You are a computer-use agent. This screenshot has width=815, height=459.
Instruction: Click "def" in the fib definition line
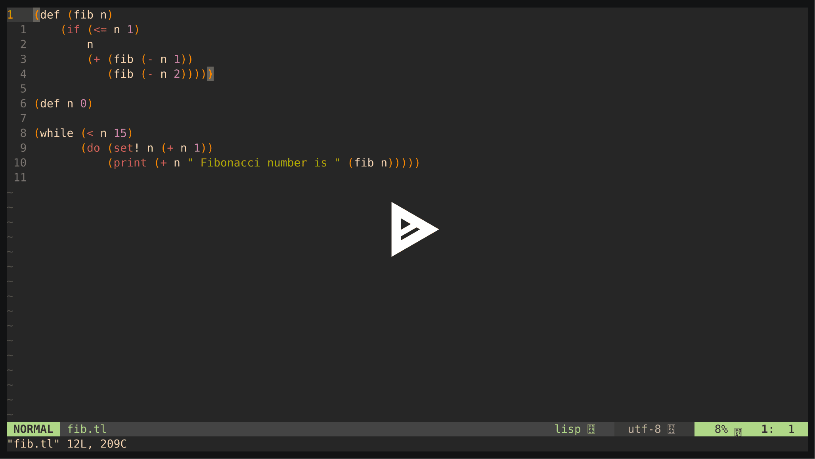[50, 15]
